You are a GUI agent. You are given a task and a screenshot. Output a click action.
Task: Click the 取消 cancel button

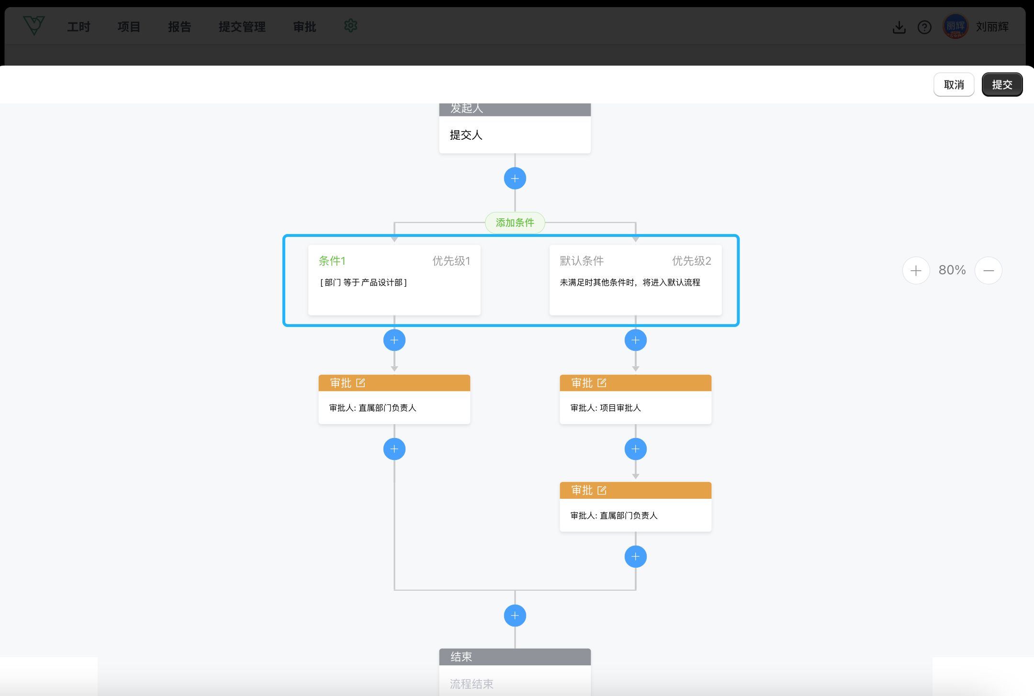coord(954,85)
